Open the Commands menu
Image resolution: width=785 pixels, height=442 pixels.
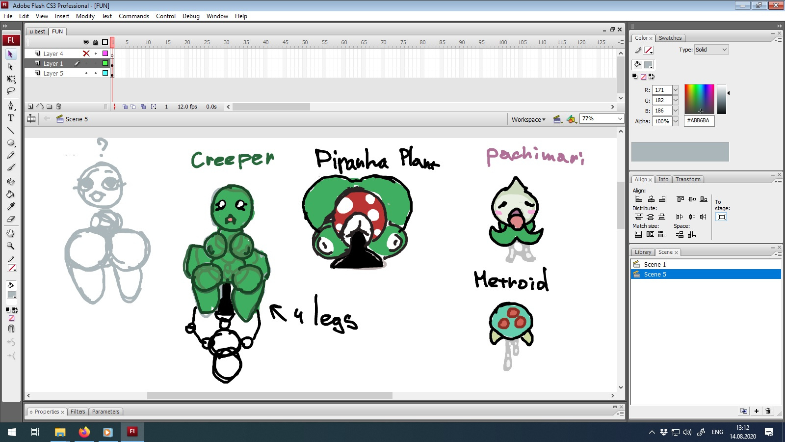point(134,16)
